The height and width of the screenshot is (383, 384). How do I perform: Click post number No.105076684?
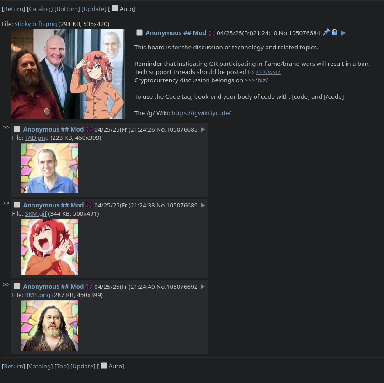299,33
